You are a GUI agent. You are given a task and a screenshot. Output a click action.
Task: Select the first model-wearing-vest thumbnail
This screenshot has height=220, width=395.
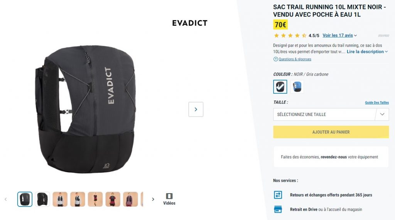[60, 199]
